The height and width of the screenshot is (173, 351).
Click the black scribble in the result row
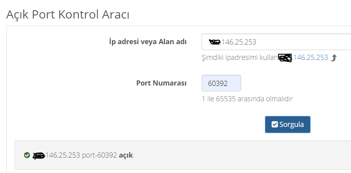(39, 156)
